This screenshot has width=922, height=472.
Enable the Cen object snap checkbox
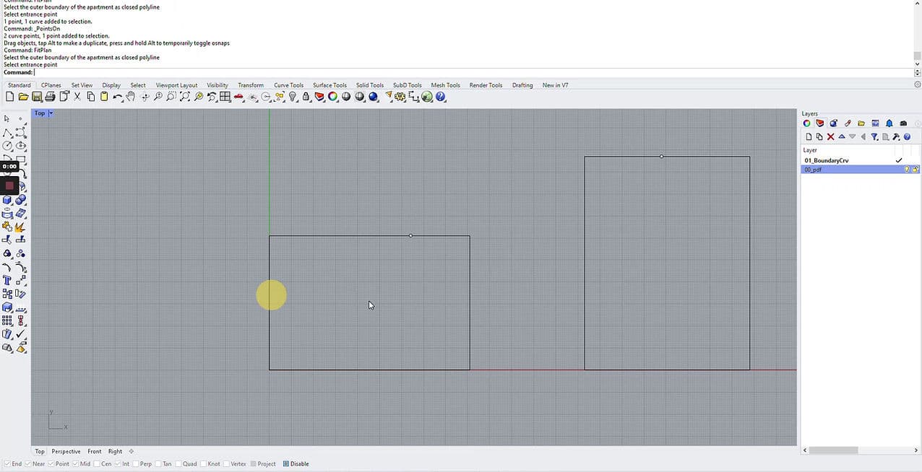click(97, 464)
